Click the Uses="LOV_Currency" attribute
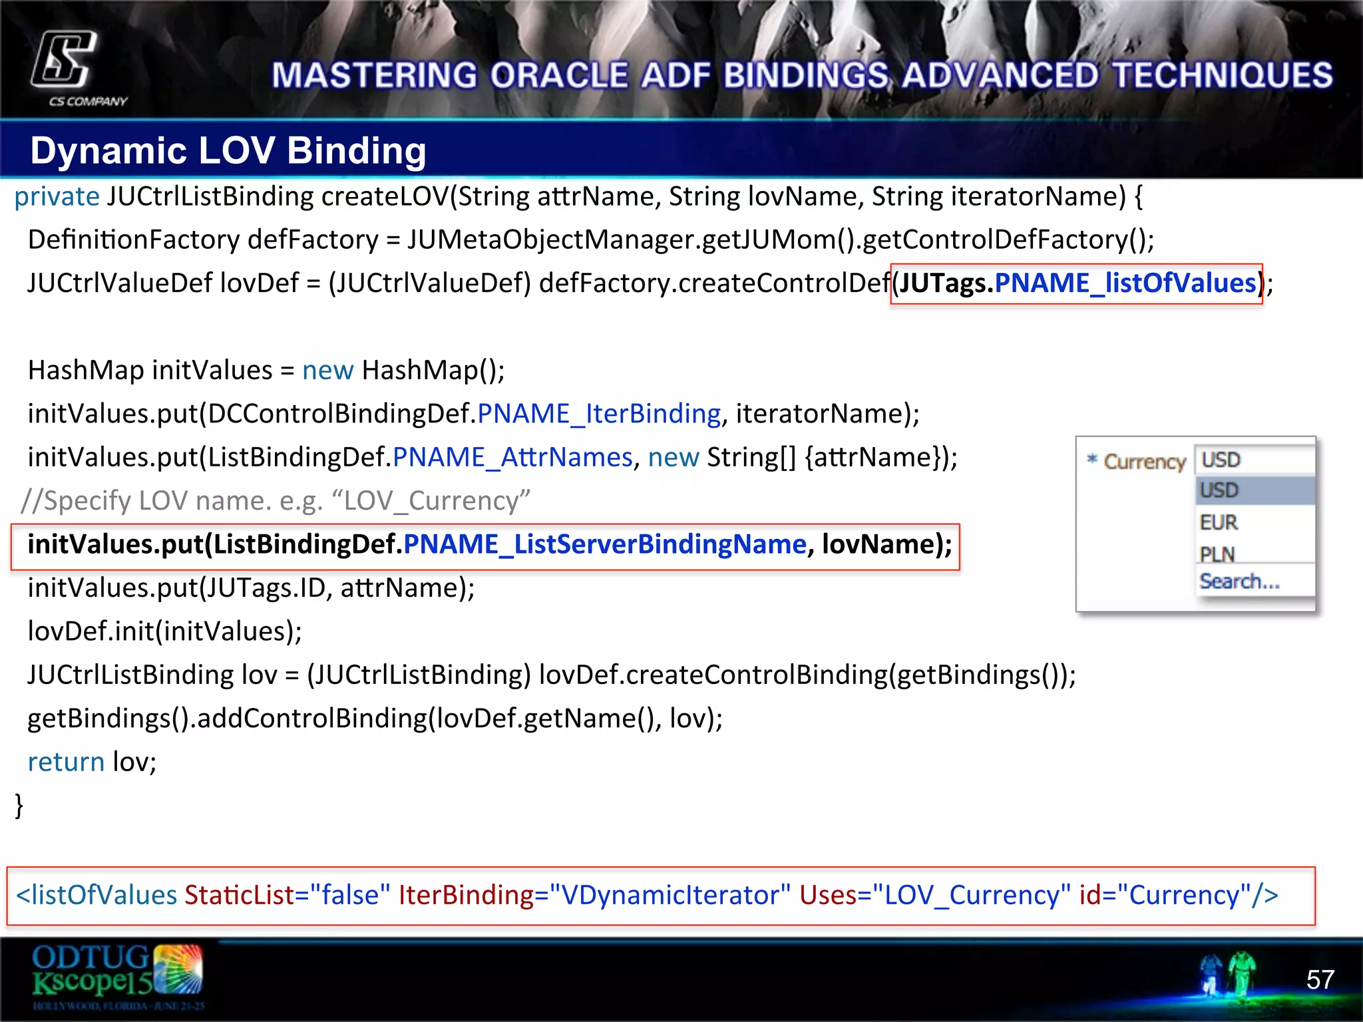 point(935,896)
